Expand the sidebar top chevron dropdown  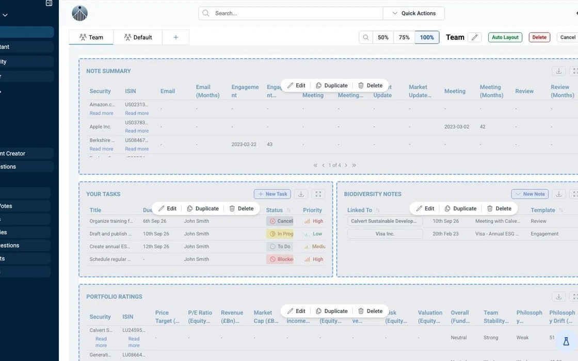[x=5, y=15]
